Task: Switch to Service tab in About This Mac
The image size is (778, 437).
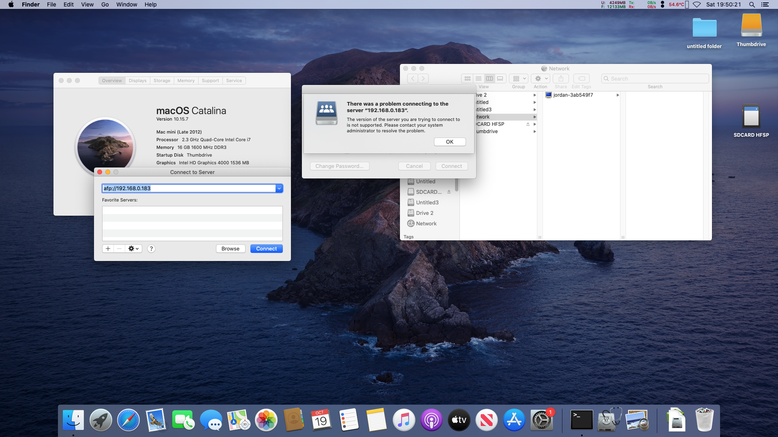Action: point(234,81)
